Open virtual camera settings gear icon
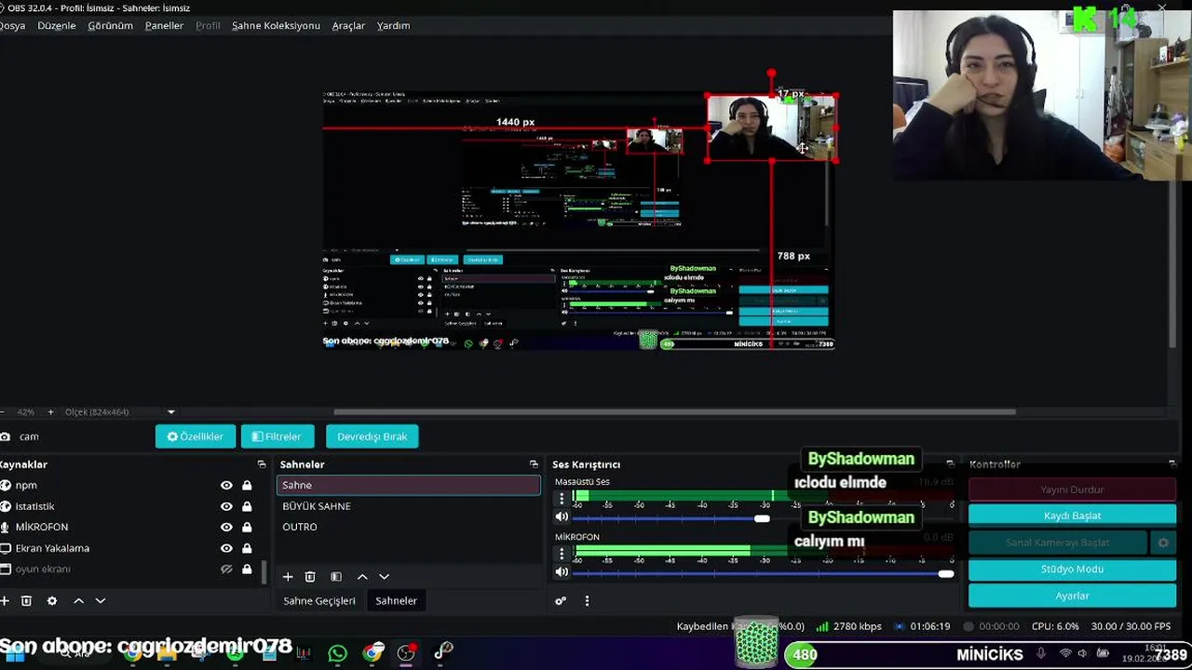This screenshot has width=1192, height=670. (1163, 543)
